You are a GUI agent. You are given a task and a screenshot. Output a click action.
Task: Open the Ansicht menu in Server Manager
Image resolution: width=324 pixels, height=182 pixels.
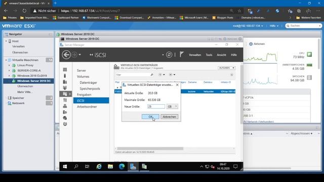click(x=221, y=55)
